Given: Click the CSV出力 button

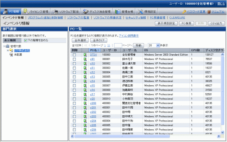Looking at the screenshot, I should [216, 23].
